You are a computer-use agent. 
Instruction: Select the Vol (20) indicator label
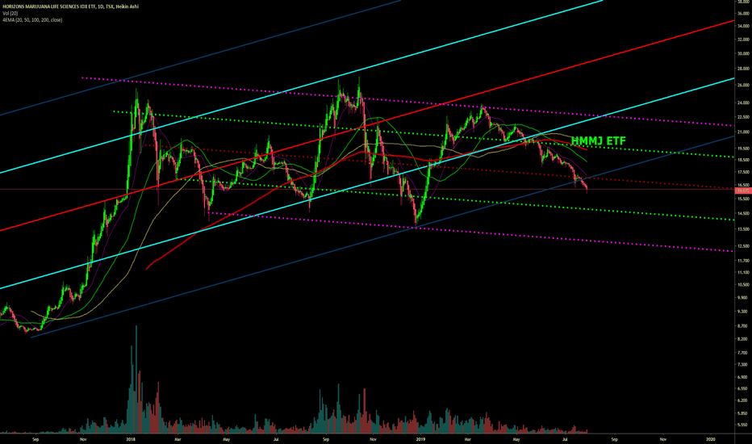coord(10,14)
